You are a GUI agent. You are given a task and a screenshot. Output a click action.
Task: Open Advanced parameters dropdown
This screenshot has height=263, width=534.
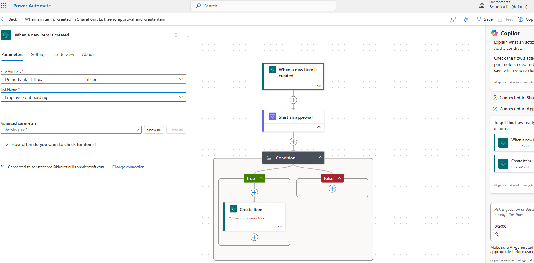tap(71, 130)
